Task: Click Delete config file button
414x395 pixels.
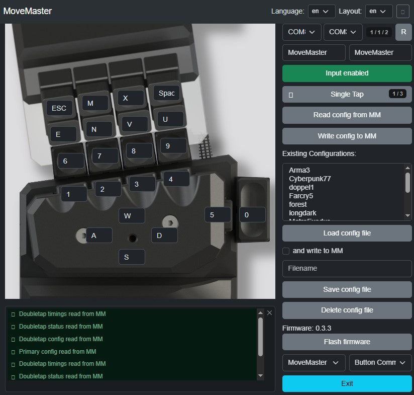Action: (347, 310)
